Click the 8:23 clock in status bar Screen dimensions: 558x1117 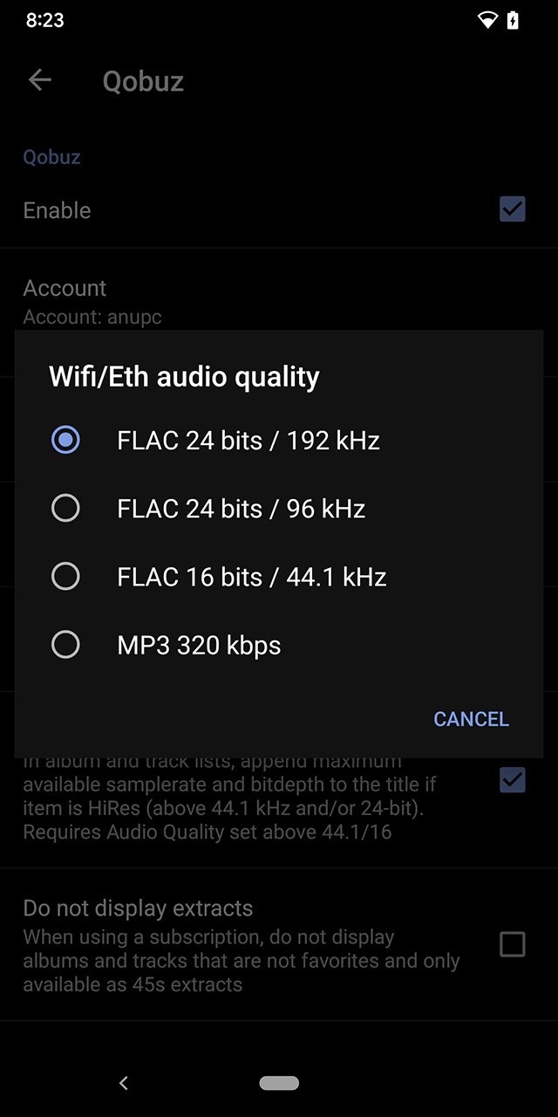pyautogui.click(x=44, y=20)
